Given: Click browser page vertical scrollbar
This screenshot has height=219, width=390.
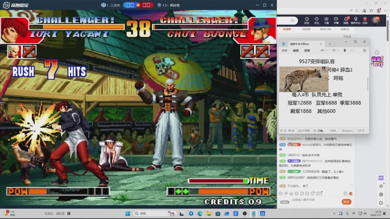Looking at the screenshot, I should point(388,30).
